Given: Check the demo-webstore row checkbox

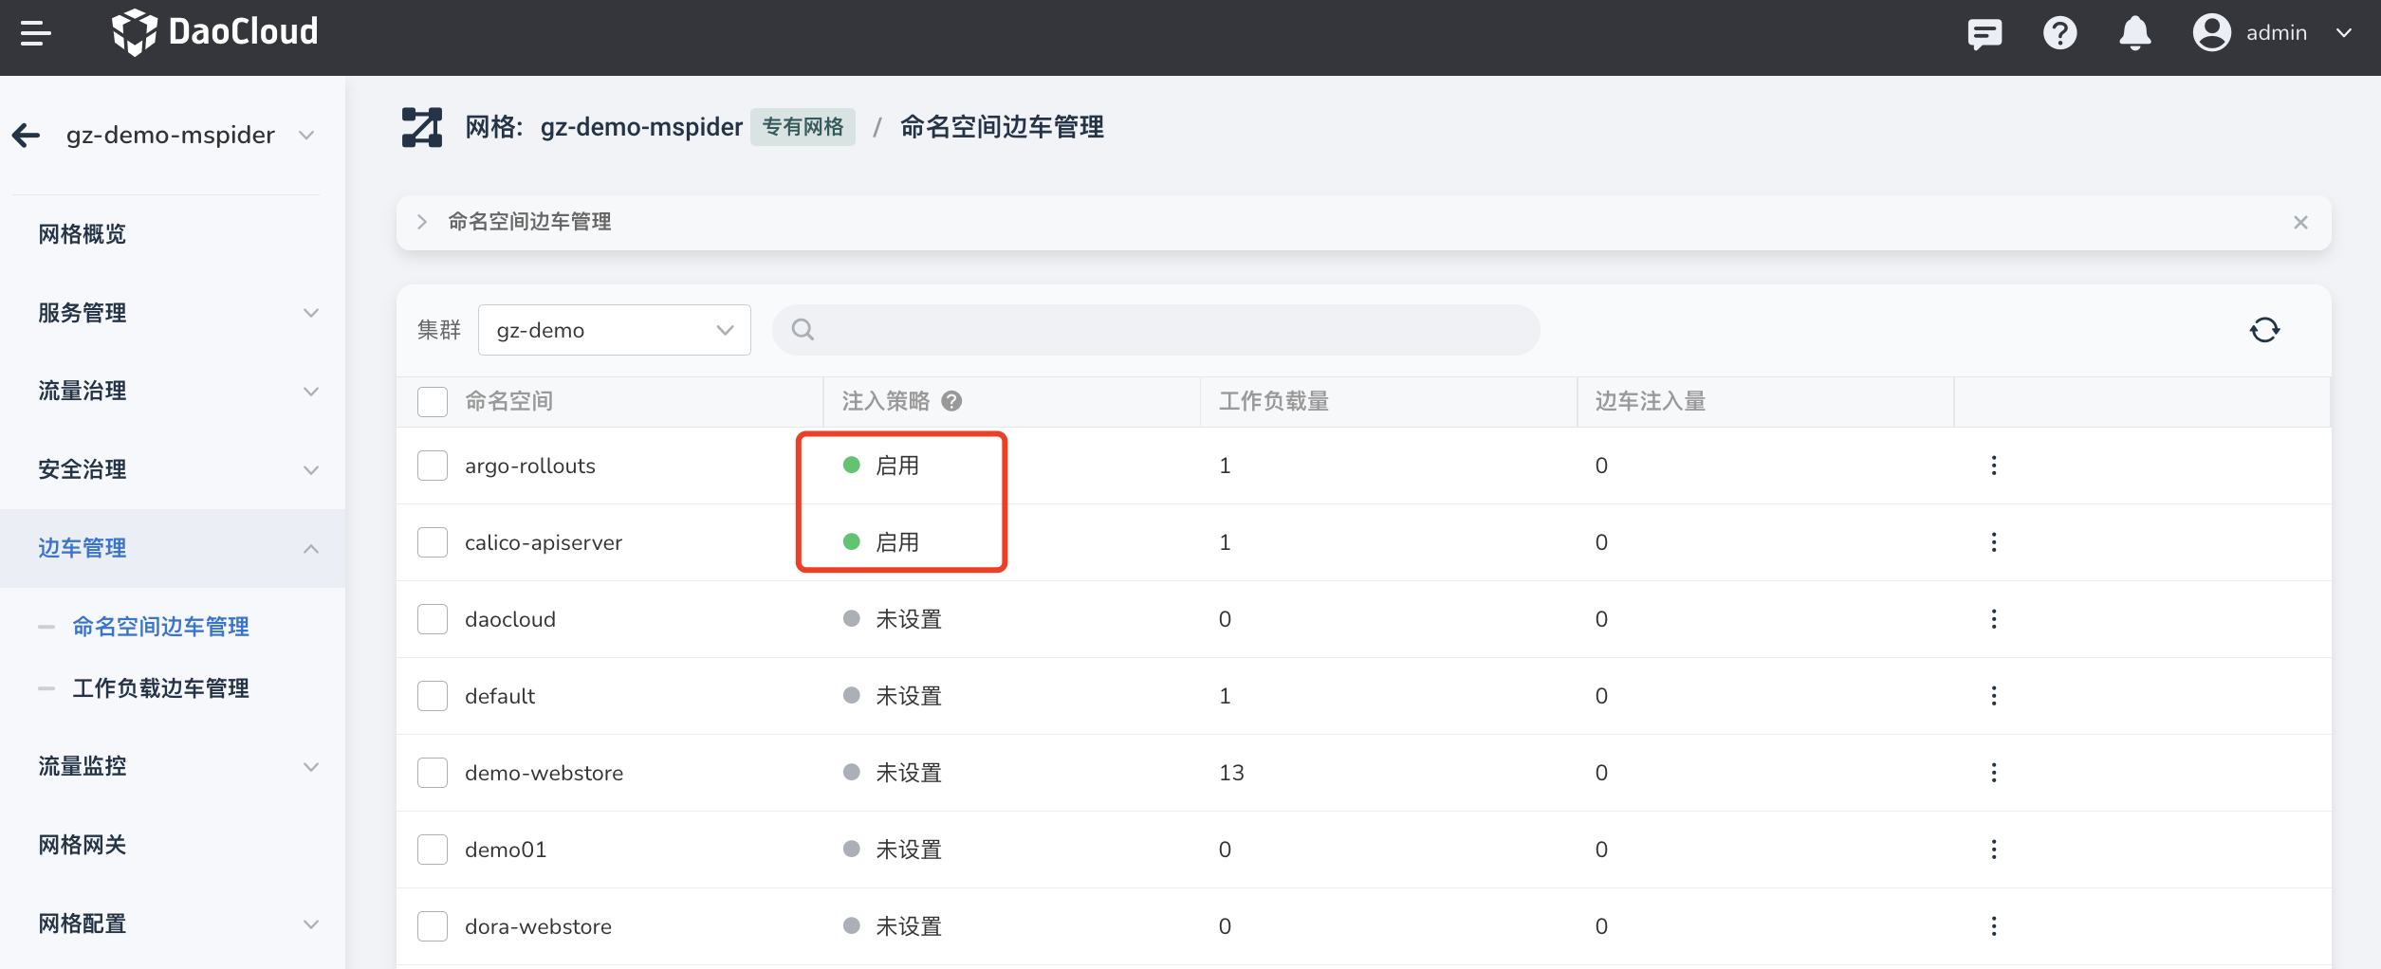Looking at the screenshot, I should [x=433, y=773].
